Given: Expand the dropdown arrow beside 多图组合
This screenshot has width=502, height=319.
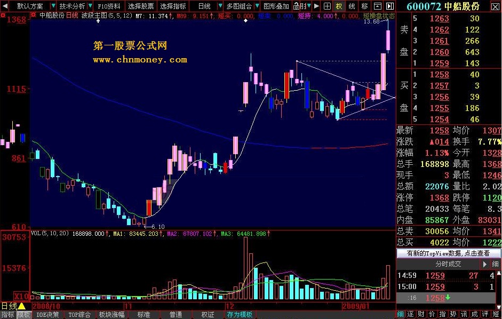Looking at the screenshot, I should click(x=257, y=6).
